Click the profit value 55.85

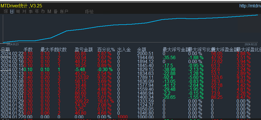pos(80,53)
